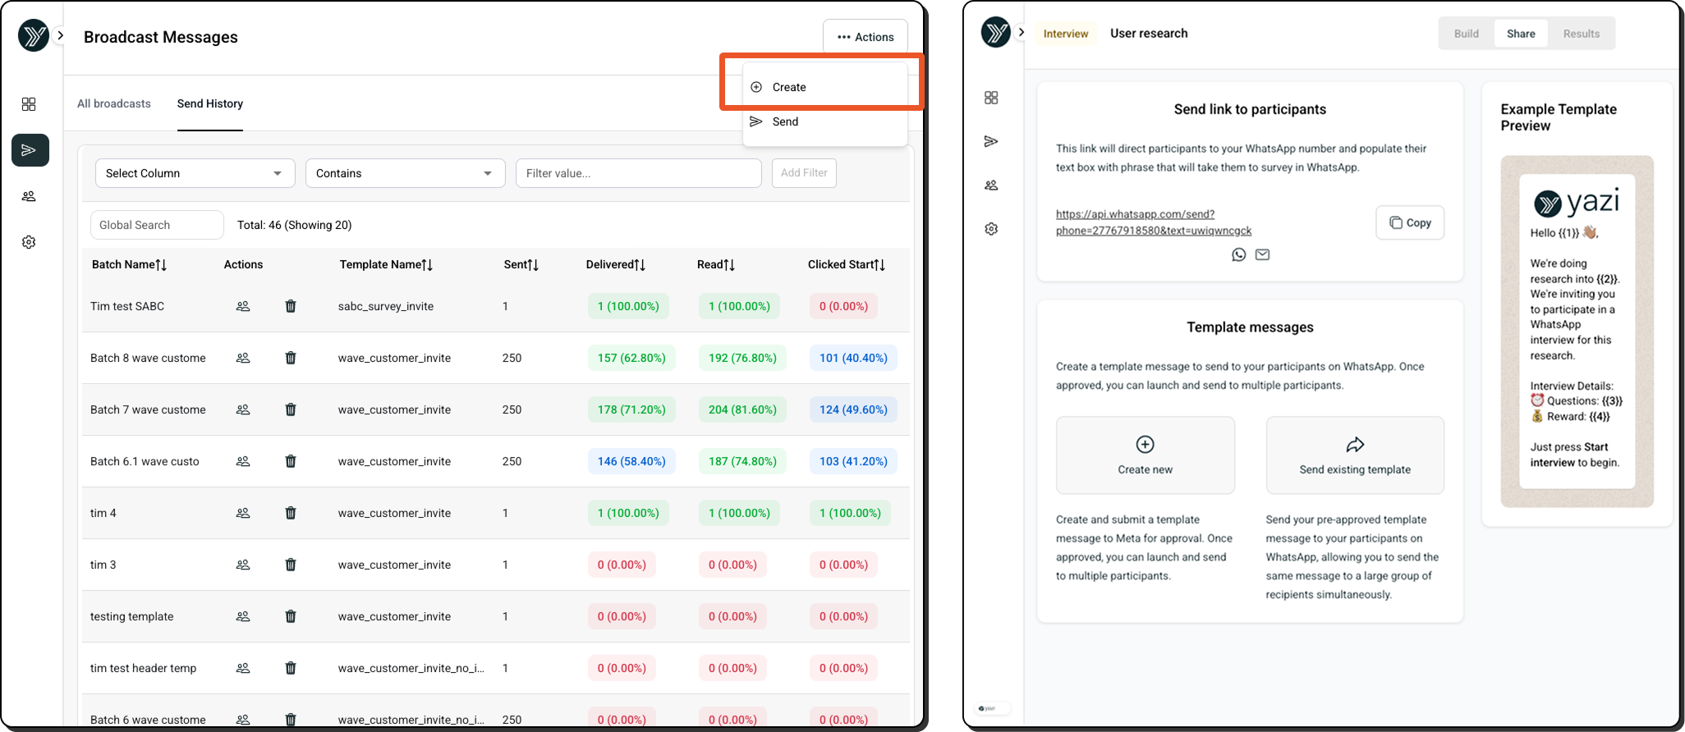Copy the WhatsApp participant link
Screen dimensions: 1685x732
tap(1409, 222)
